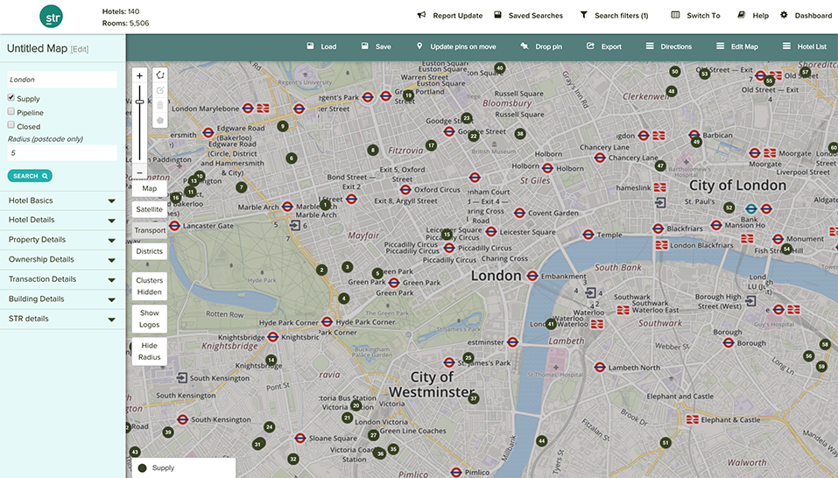
Task: Click the Drop pin toolbar icon
Action: tap(524, 46)
